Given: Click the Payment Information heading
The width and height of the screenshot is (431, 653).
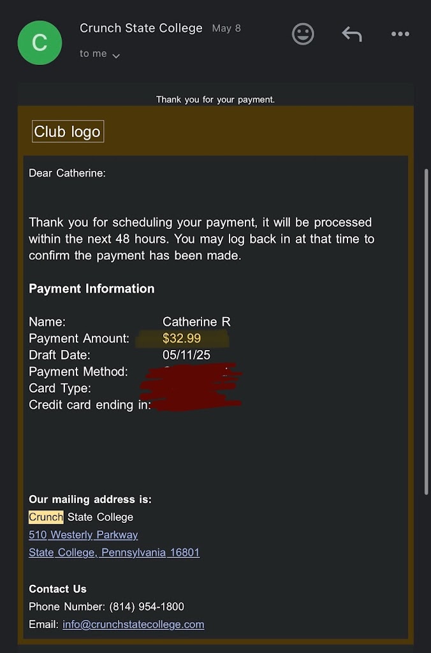Looking at the screenshot, I should pos(92,288).
